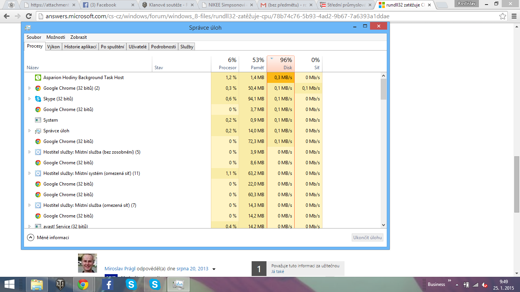Image resolution: width=520 pixels, height=292 pixels.
Task: Open the Možnosti menu
Action: point(56,37)
